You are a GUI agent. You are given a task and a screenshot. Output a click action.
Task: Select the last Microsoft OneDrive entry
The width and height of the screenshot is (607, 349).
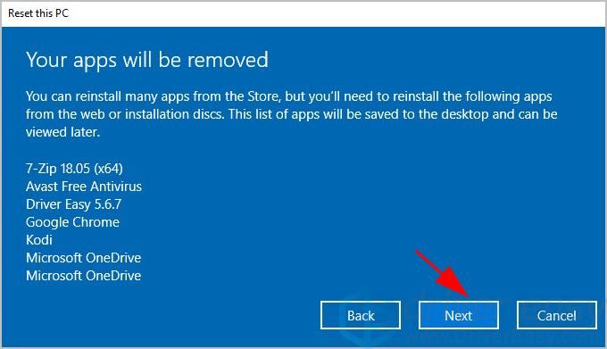click(83, 276)
